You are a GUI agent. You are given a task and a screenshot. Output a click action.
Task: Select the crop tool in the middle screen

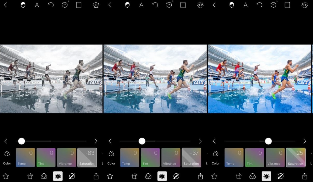[134, 176]
